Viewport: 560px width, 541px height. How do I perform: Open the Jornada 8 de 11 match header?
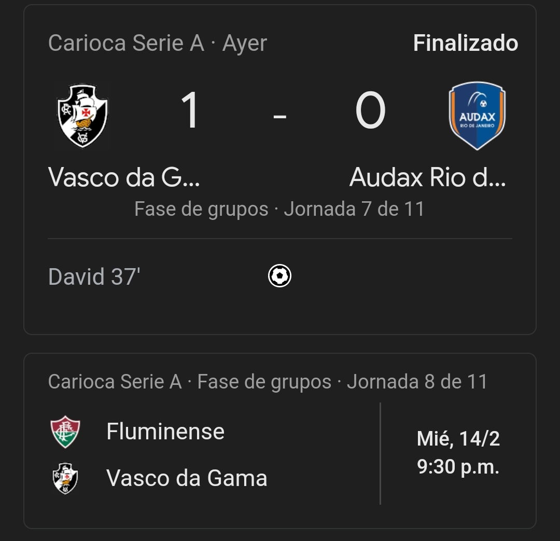pyautogui.click(x=268, y=382)
